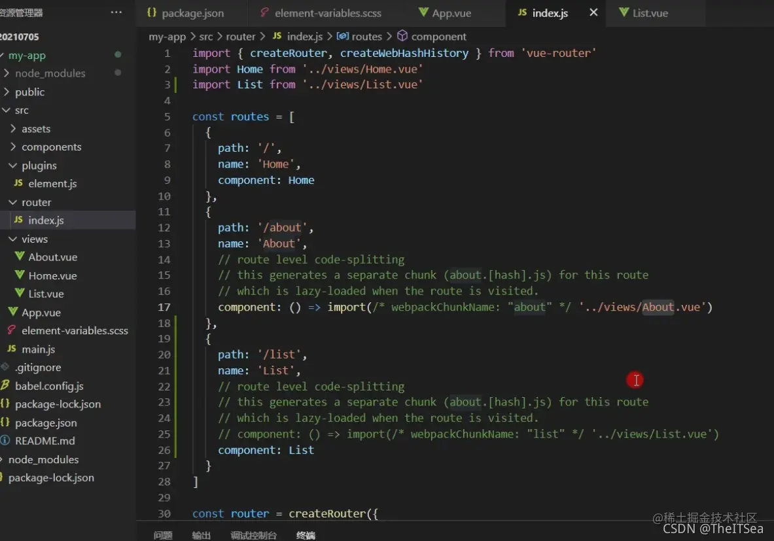Click the routes array symbol icon in breadcrumb
This screenshot has height=541, width=774.
pyautogui.click(x=343, y=36)
